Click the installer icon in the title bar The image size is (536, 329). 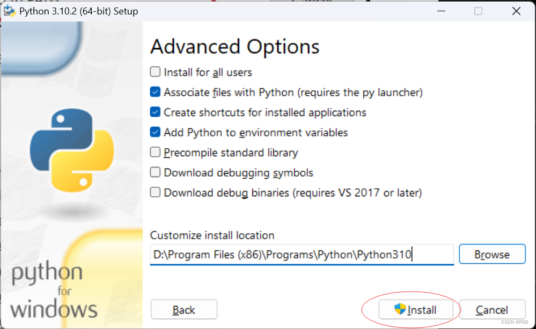(10, 11)
